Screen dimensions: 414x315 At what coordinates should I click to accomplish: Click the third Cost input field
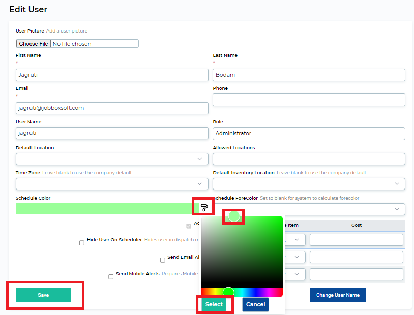(x=356, y=274)
